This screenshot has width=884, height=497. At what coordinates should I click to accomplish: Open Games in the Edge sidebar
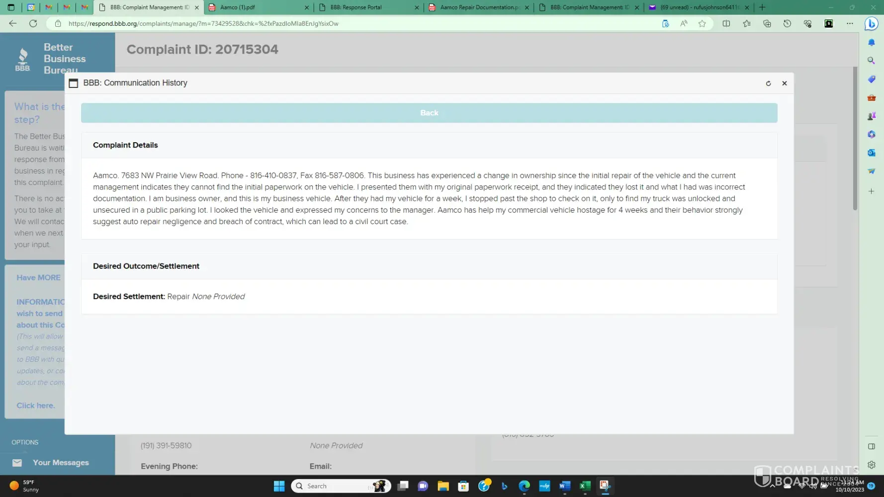click(872, 116)
